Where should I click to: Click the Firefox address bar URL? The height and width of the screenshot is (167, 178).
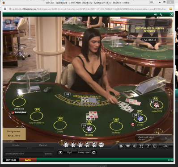click(89, 9)
